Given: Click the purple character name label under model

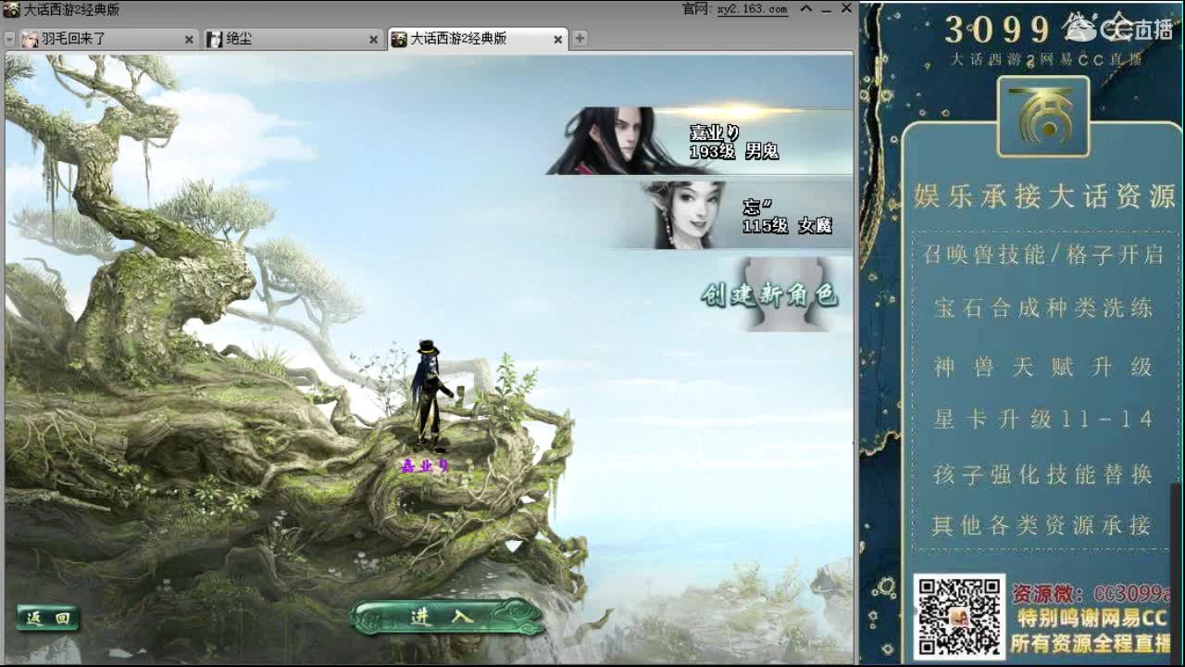Looking at the screenshot, I should pos(425,466).
